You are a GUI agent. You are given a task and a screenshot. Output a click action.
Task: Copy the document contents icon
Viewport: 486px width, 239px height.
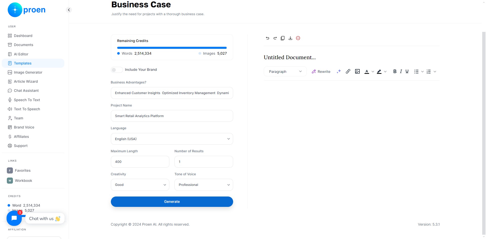coord(283,38)
